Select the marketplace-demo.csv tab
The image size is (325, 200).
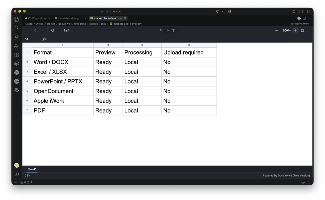(x=108, y=18)
